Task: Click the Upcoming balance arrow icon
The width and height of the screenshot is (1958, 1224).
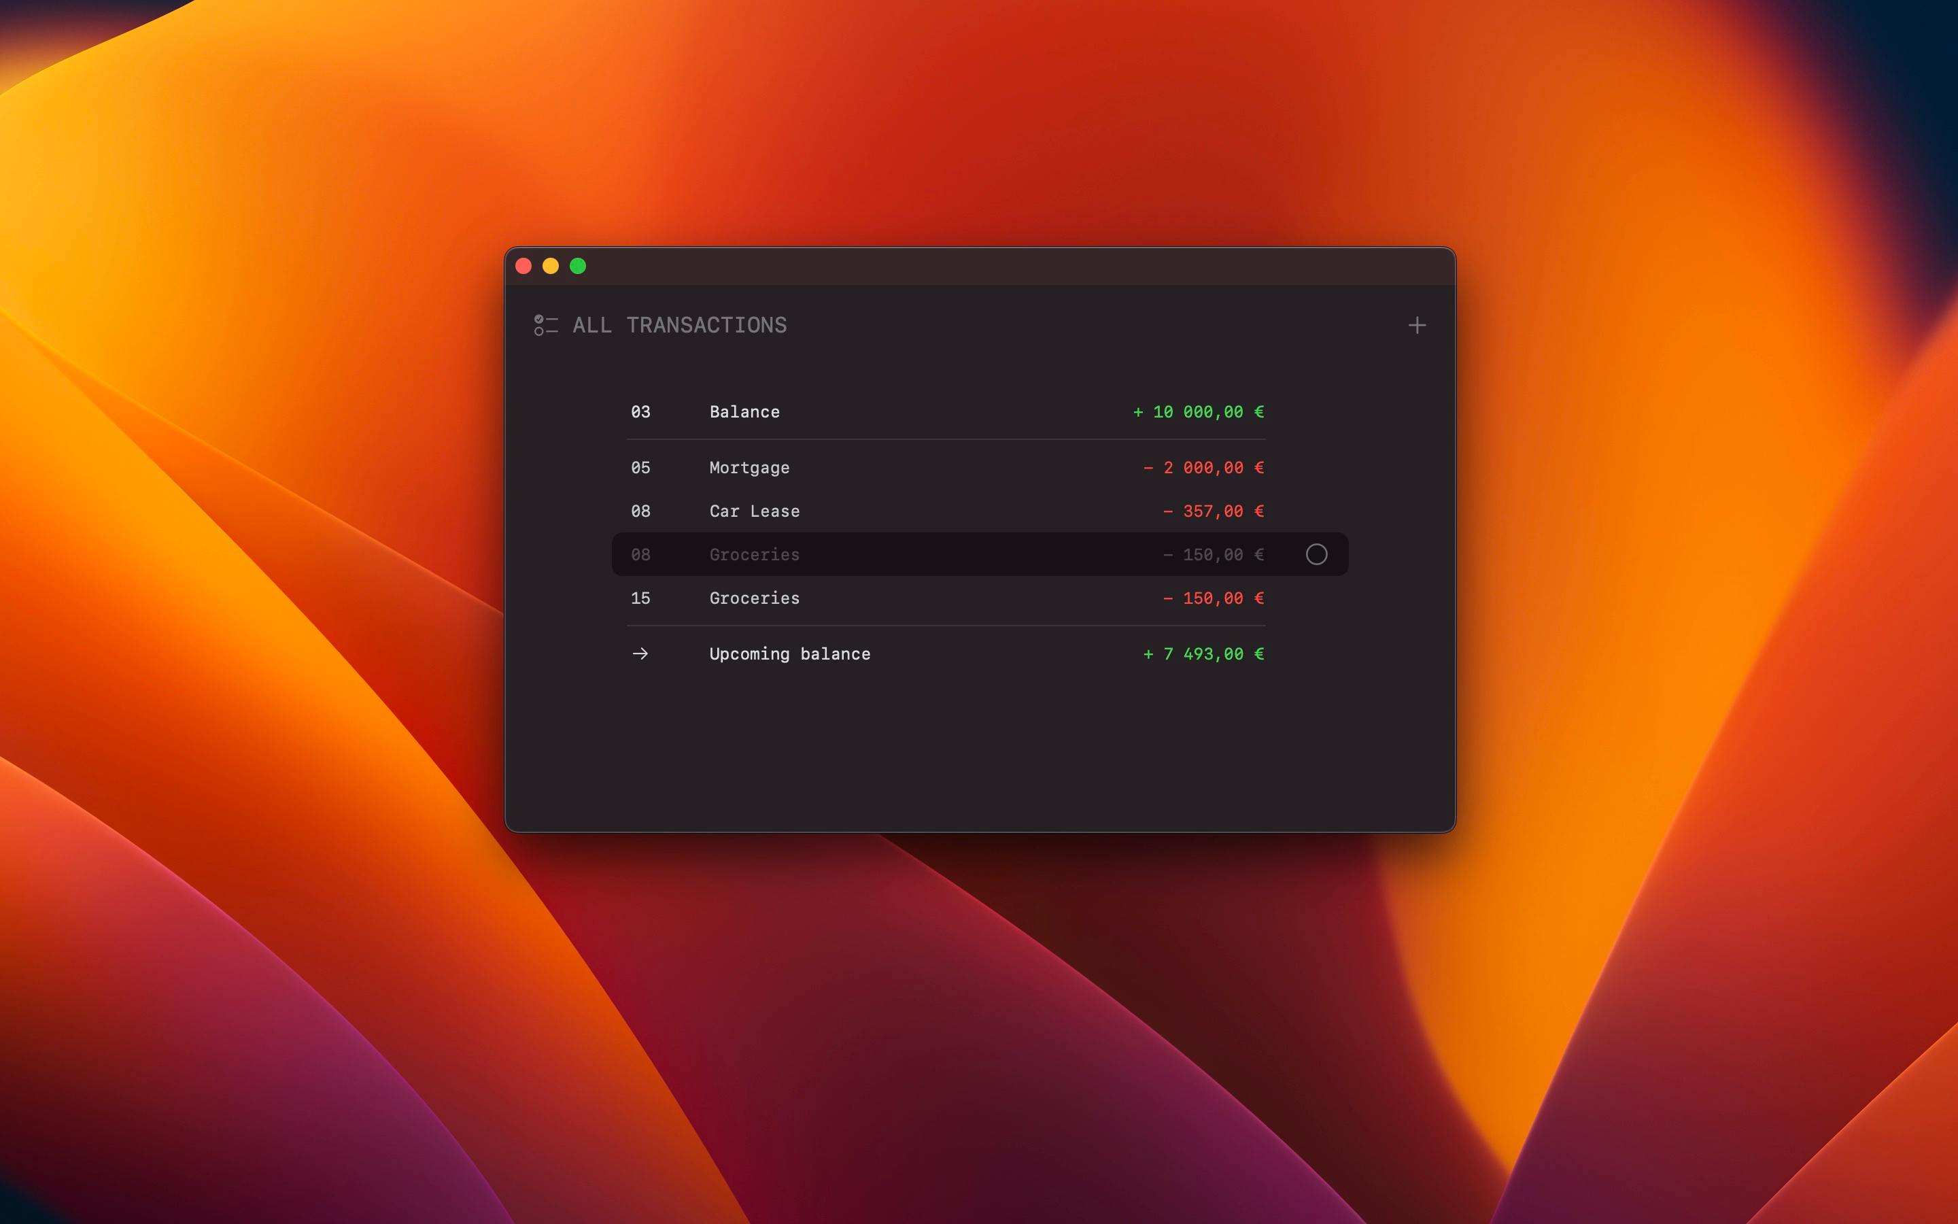Action: 640,653
